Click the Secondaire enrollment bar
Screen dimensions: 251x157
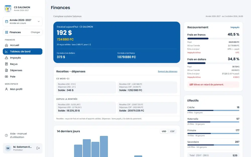(x=213, y=145)
